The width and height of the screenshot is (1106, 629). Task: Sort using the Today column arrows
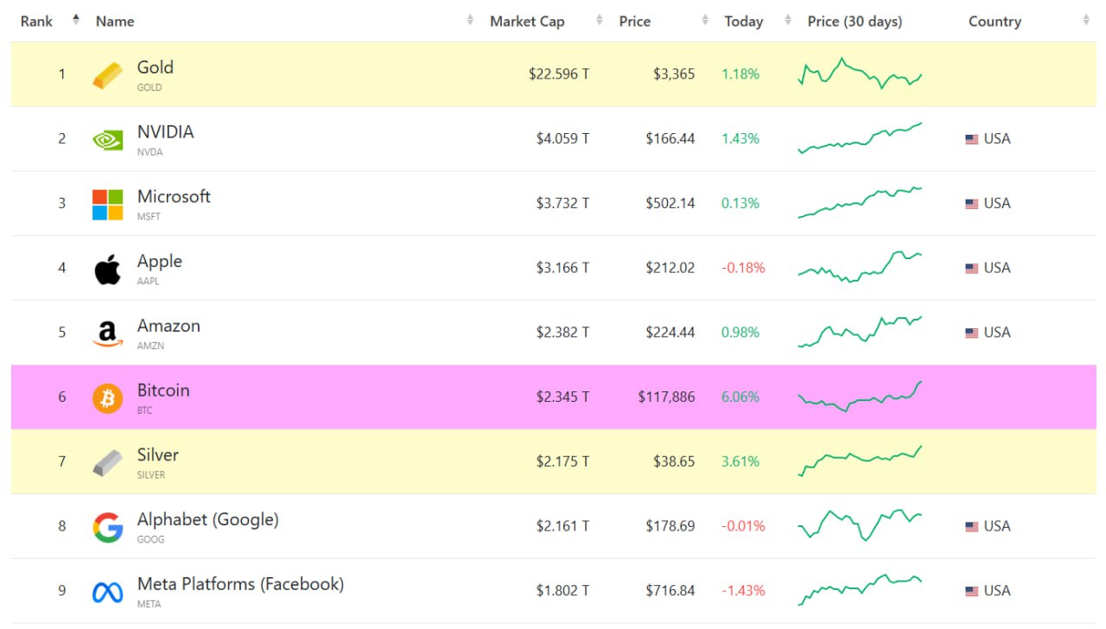(788, 20)
